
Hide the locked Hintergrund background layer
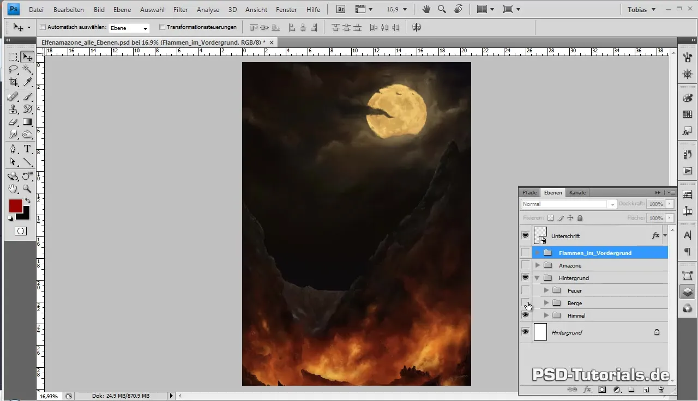coord(525,332)
